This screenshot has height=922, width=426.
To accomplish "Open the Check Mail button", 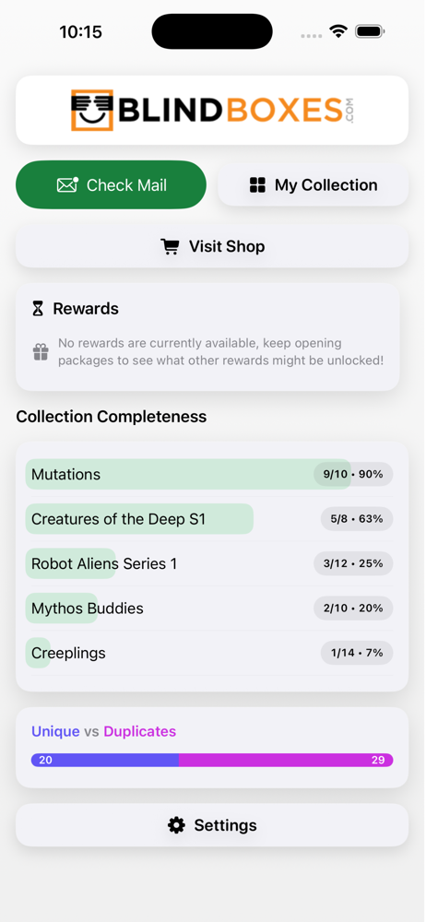I will (x=112, y=184).
